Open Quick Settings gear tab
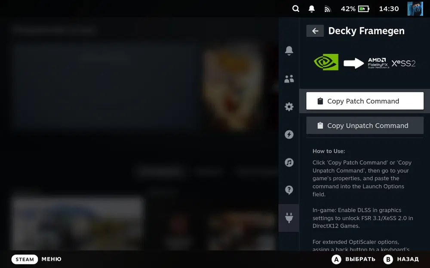Image resolution: width=430 pixels, height=268 pixels. coord(289,107)
